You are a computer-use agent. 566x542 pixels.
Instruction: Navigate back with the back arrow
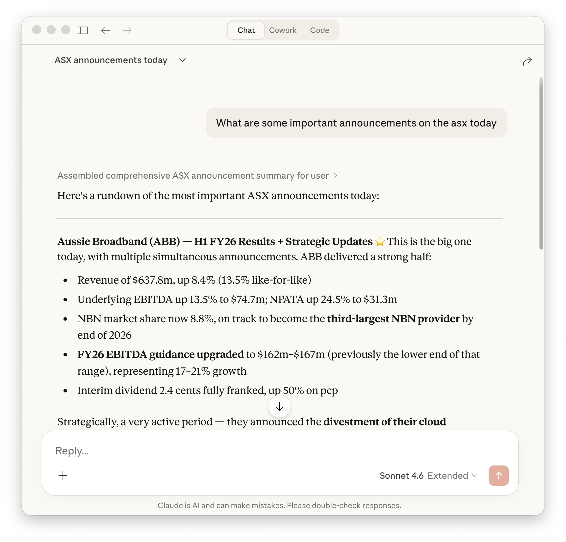[105, 30]
